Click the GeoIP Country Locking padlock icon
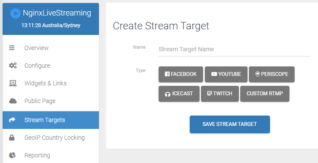This screenshot has width=318, height=163. coord(12,138)
